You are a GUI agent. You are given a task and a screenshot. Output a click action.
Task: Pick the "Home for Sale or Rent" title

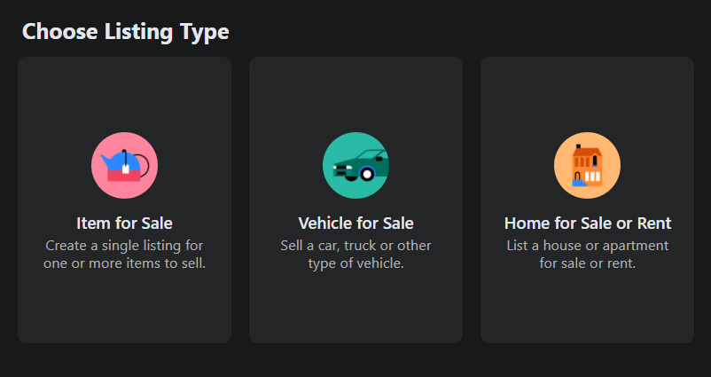pos(587,223)
